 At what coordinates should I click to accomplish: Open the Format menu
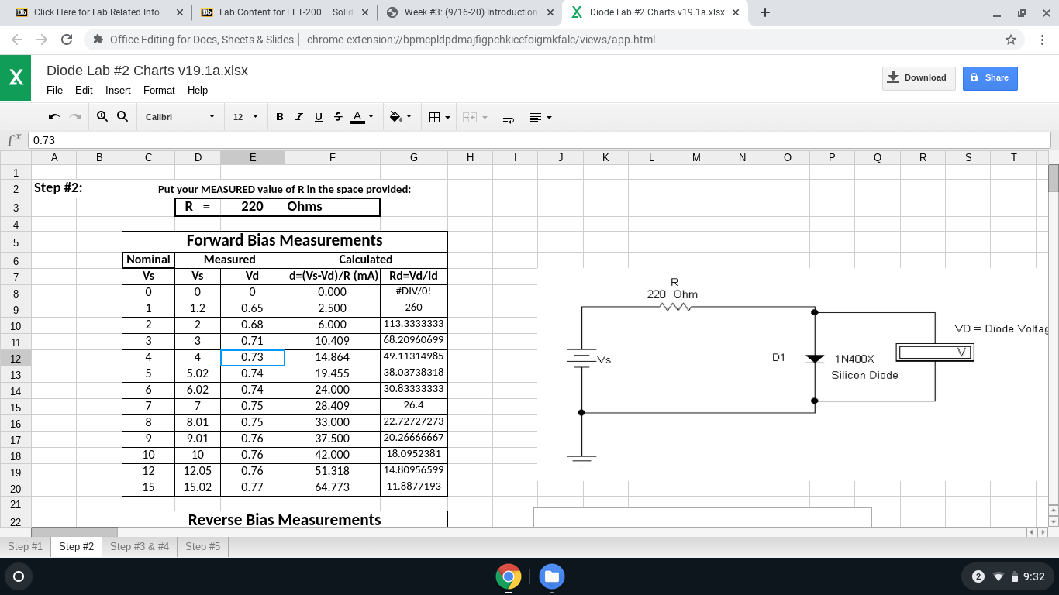click(159, 90)
